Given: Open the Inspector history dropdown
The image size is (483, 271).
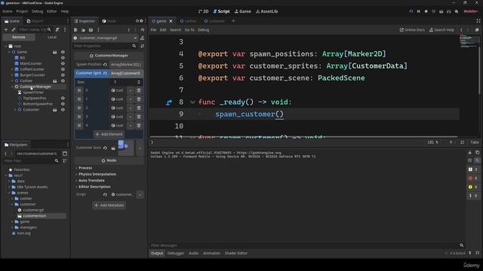Looking at the screenshot, I should [x=142, y=30].
